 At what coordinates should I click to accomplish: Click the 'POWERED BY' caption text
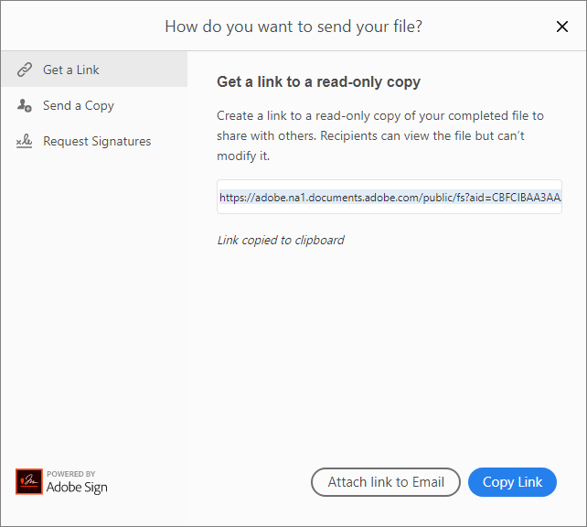click(x=71, y=474)
